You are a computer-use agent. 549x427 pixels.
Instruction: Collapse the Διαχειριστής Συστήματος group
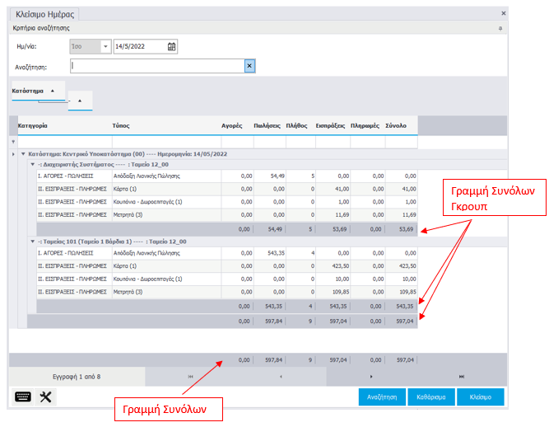[x=32, y=164]
